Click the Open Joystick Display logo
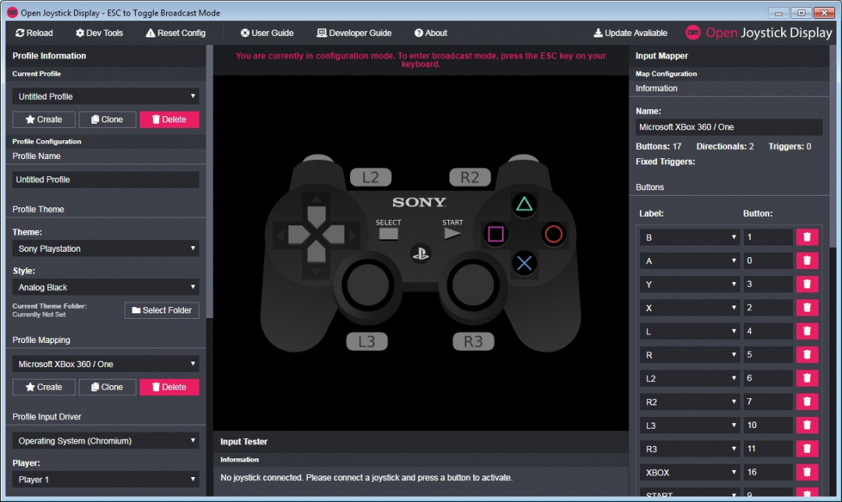Image resolution: width=842 pixels, height=502 pixels. coord(692,33)
